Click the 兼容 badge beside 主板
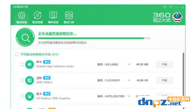192x109 pixels. point(47,78)
